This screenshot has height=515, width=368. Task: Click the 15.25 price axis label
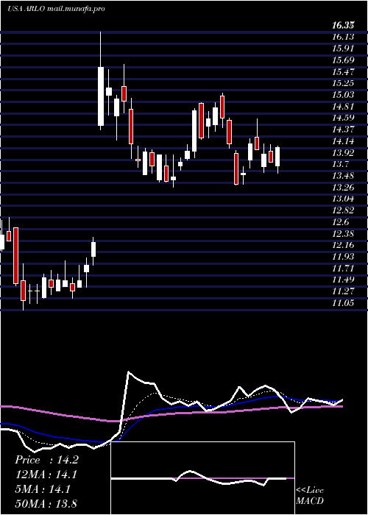(344, 83)
